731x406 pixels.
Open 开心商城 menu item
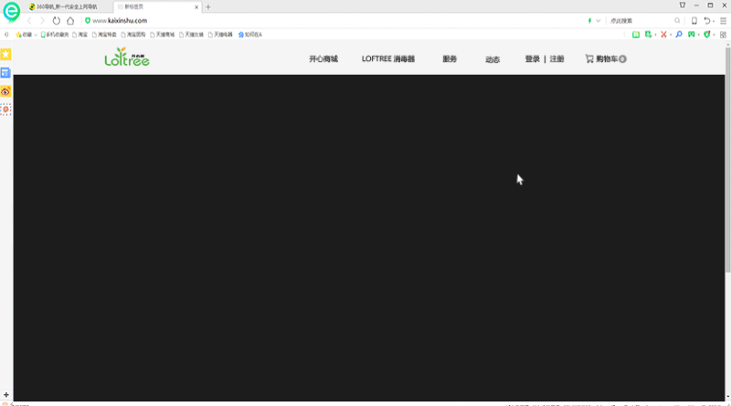[323, 59]
